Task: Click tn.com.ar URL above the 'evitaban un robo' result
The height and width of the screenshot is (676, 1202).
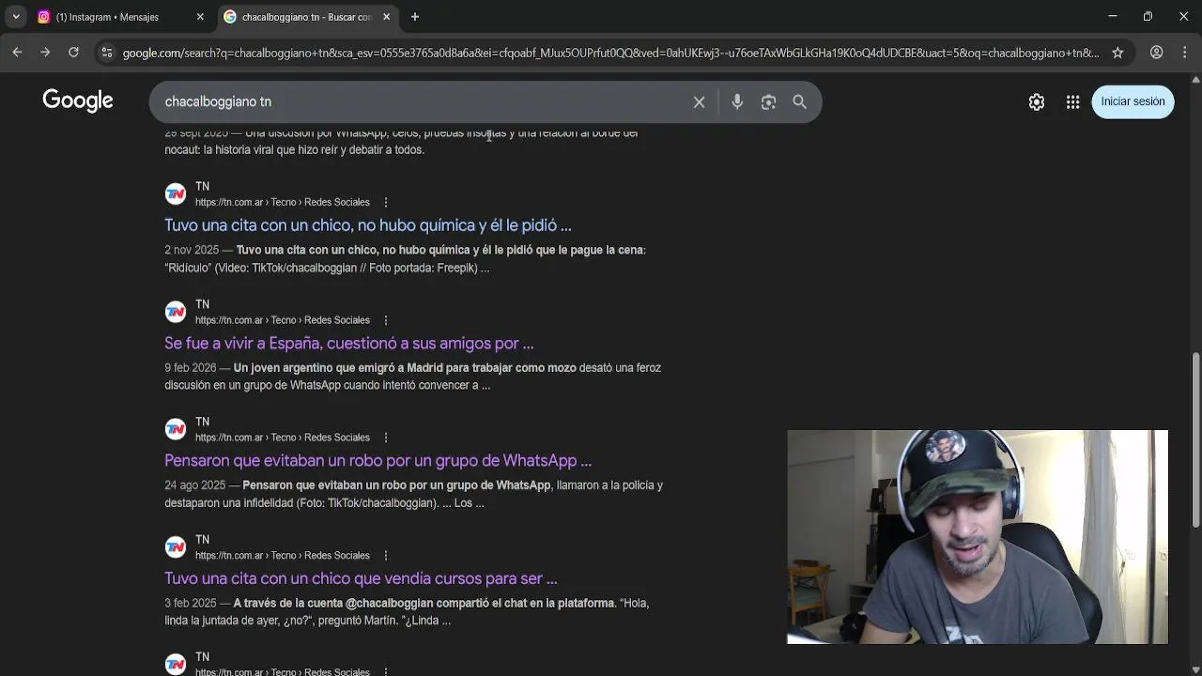Action: coord(283,437)
